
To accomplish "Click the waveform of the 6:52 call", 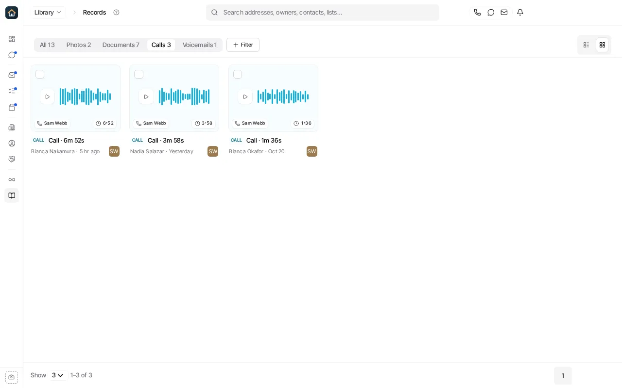I will [85, 97].
